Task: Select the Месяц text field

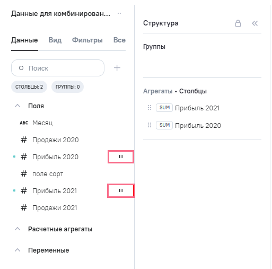Action: [x=42, y=123]
